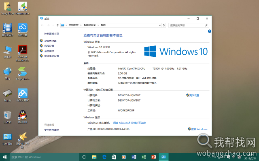Open 控制面板主页 in the left pane
Screen dimensions: 259x161
[51, 34]
